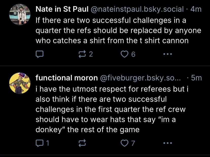Open reply icon on functional moron's post
This screenshot has width=210, height=157.
click(x=40, y=143)
